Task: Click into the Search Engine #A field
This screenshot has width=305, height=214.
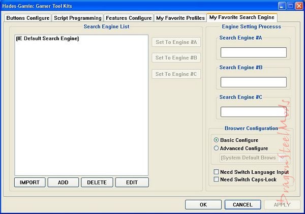Action: pyautogui.click(x=253, y=52)
